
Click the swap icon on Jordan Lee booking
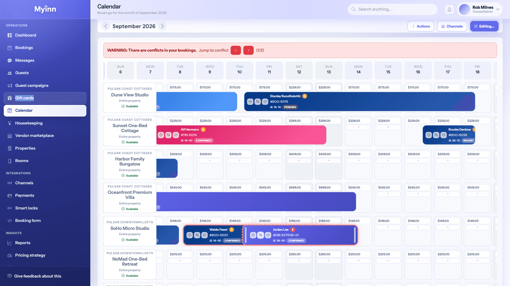click(x=260, y=235)
